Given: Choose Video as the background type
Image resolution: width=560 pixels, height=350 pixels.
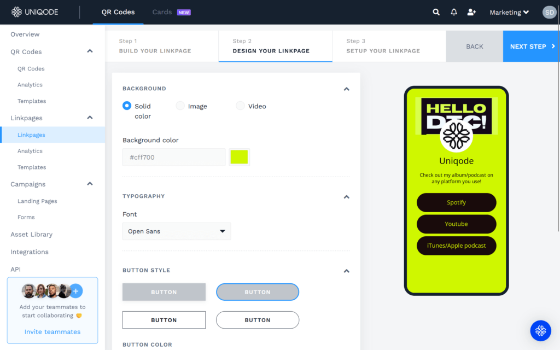Looking at the screenshot, I should [x=240, y=106].
